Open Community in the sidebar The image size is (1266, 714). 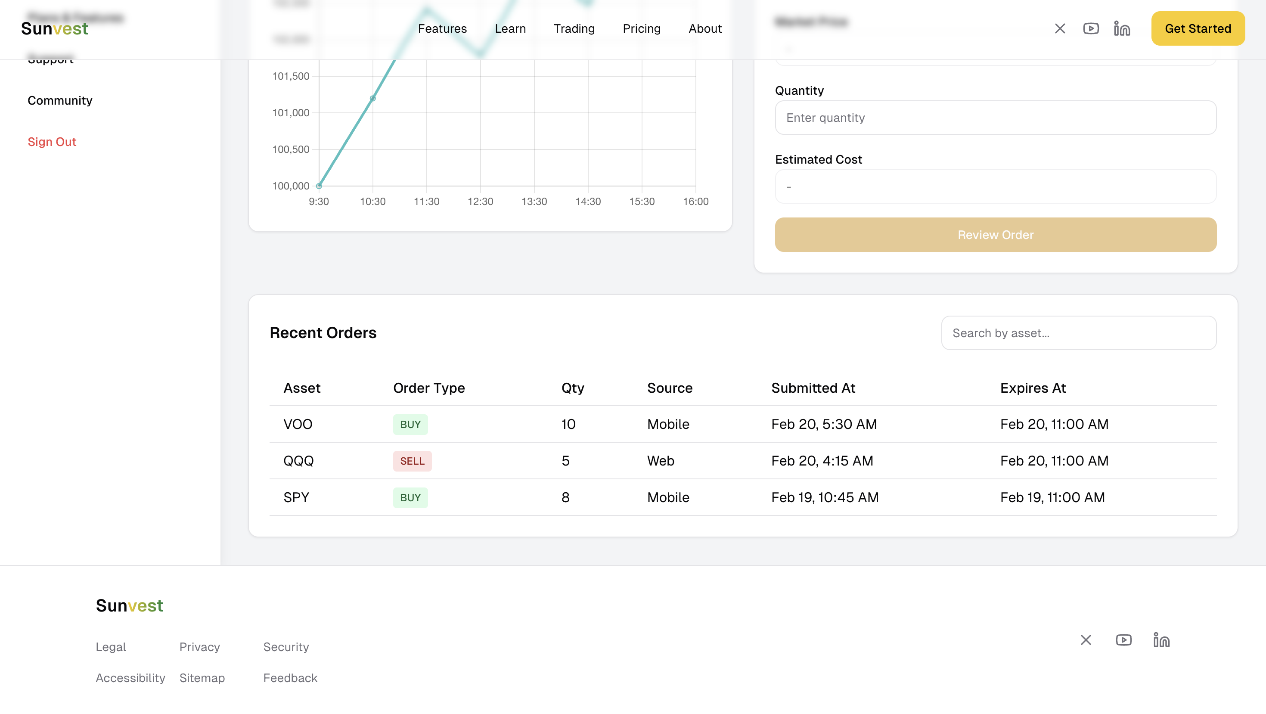click(x=59, y=100)
